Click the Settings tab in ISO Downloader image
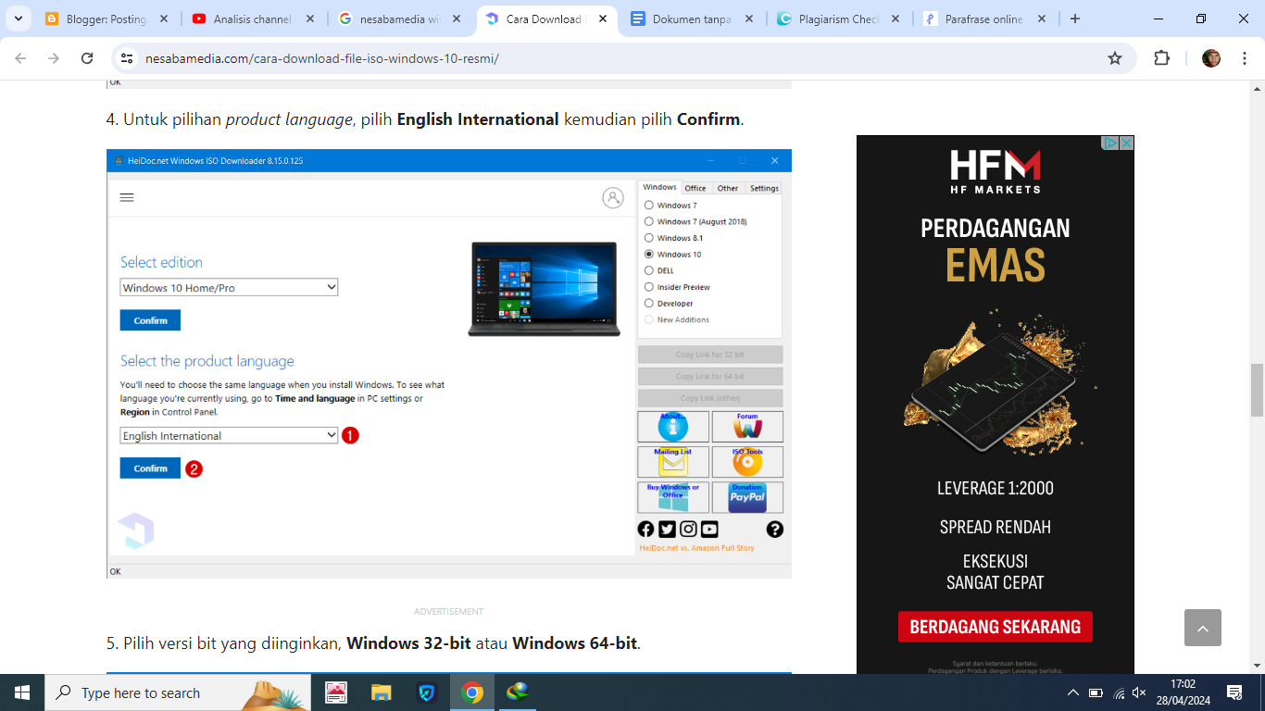The height and width of the screenshot is (711, 1265). pos(764,188)
